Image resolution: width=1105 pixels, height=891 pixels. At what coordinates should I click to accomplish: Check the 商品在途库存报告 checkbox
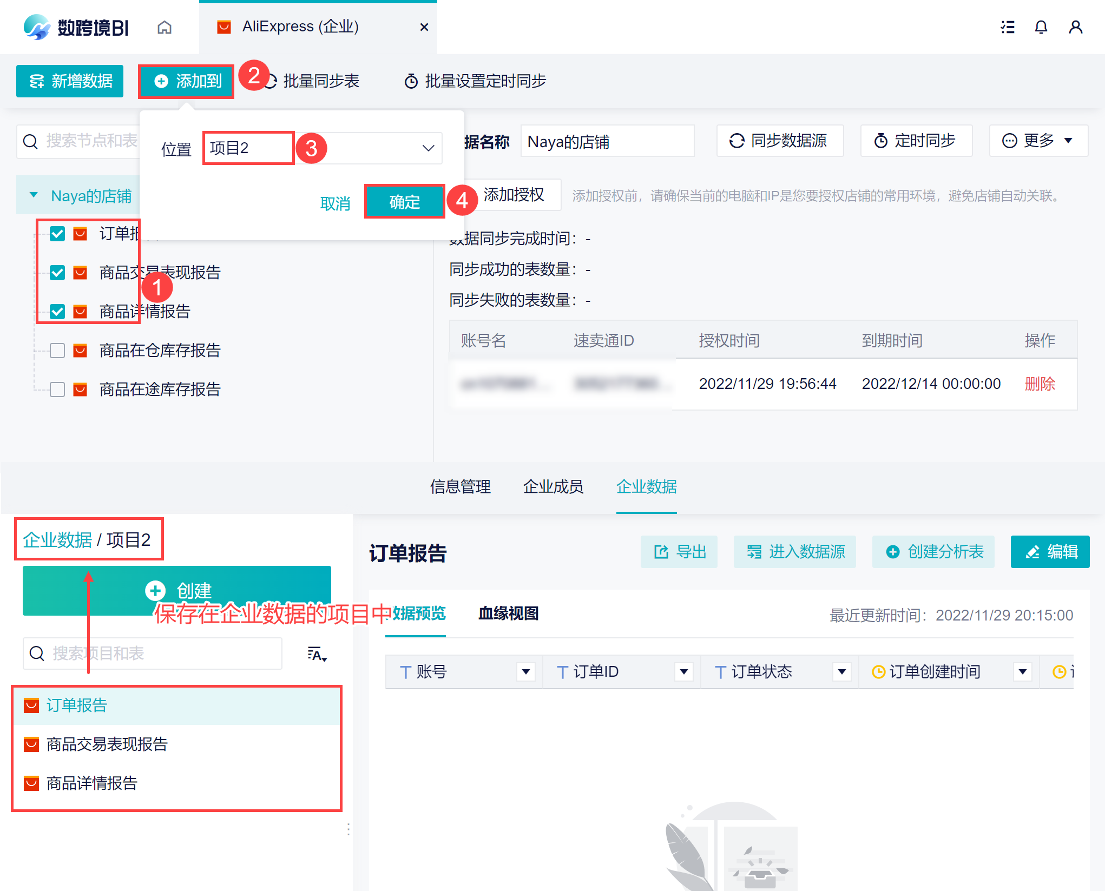click(57, 390)
